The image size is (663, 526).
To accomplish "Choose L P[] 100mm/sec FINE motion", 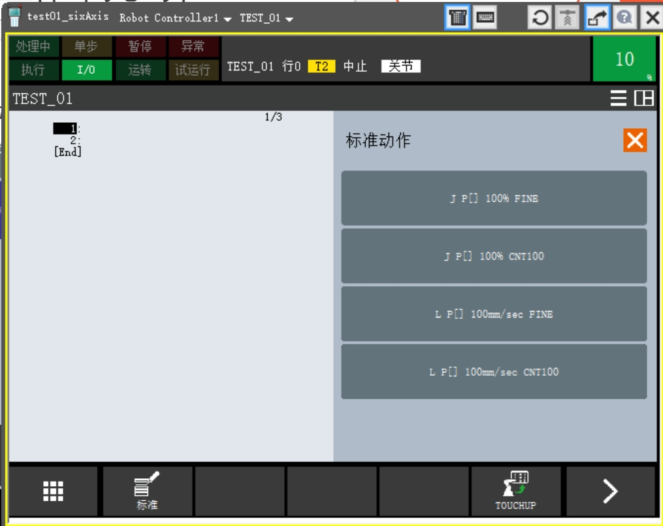I will point(494,314).
